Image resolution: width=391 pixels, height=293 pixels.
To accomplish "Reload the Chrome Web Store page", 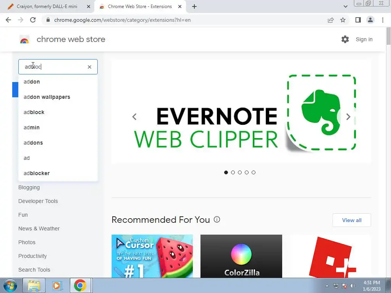I will coord(33,20).
